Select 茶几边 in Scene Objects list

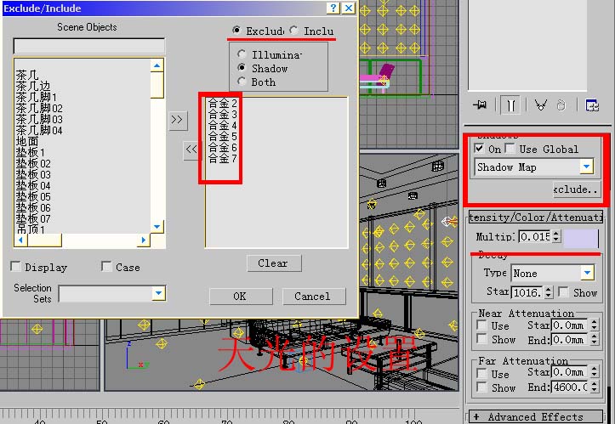click(x=33, y=86)
